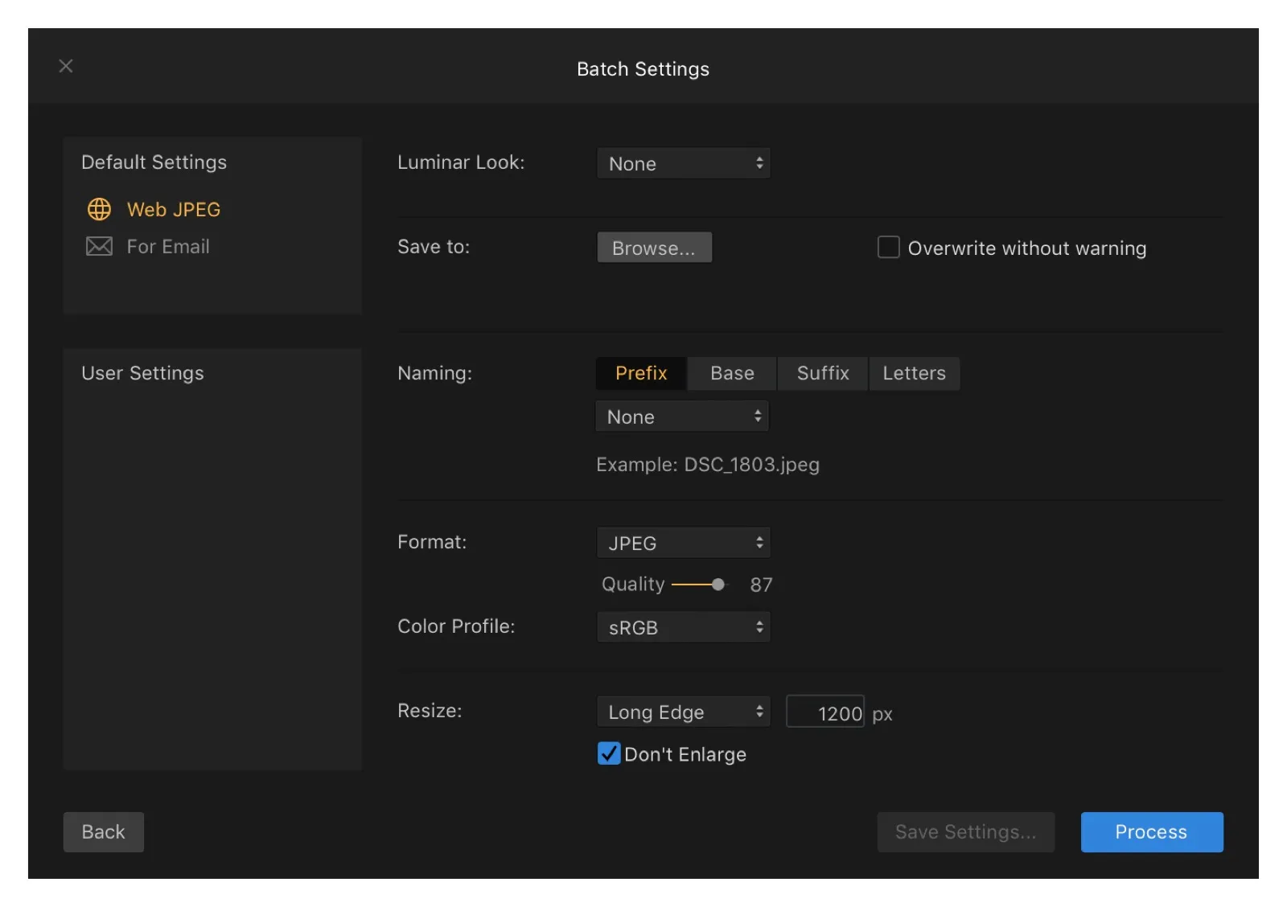Image resolution: width=1287 pixels, height=907 pixels.
Task: Click the resize pixel value field
Action: (x=825, y=712)
